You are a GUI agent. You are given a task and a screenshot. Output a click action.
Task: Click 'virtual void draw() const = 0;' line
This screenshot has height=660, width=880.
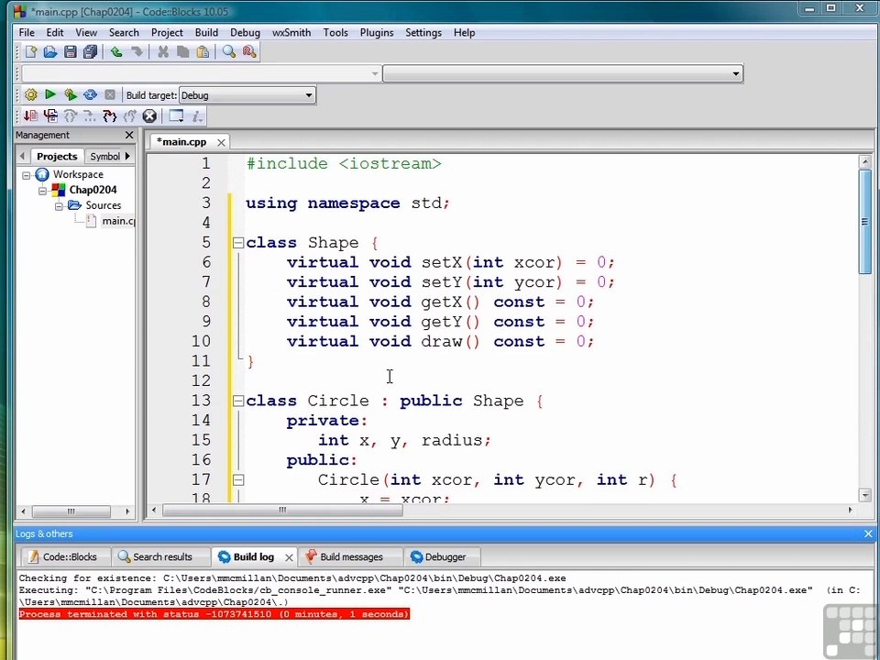click(x=440, y=341)
